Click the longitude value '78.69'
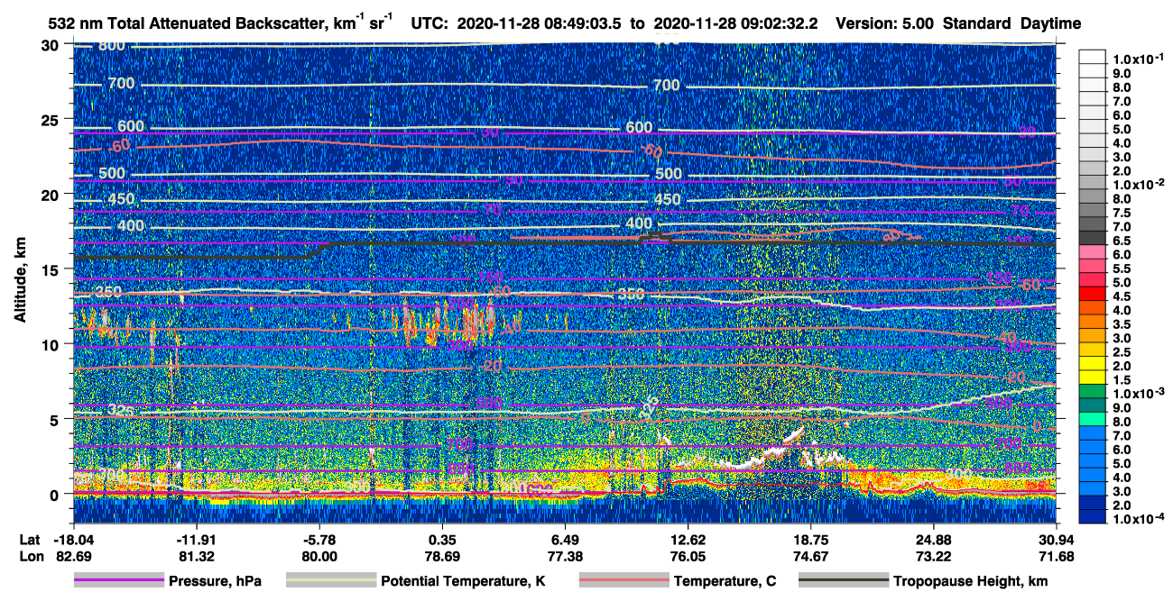The width and height of the screenshot is (1173, 601). click(x=442, y=556)
